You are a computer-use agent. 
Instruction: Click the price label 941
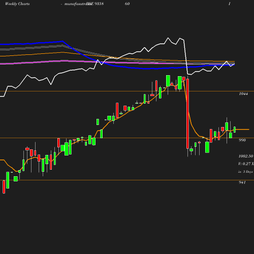point(242,182)
